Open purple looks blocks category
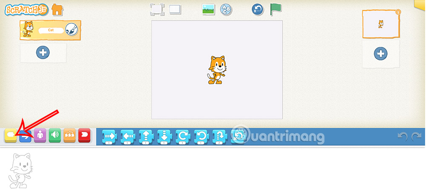The image size is (426, 189). [40, 135]
